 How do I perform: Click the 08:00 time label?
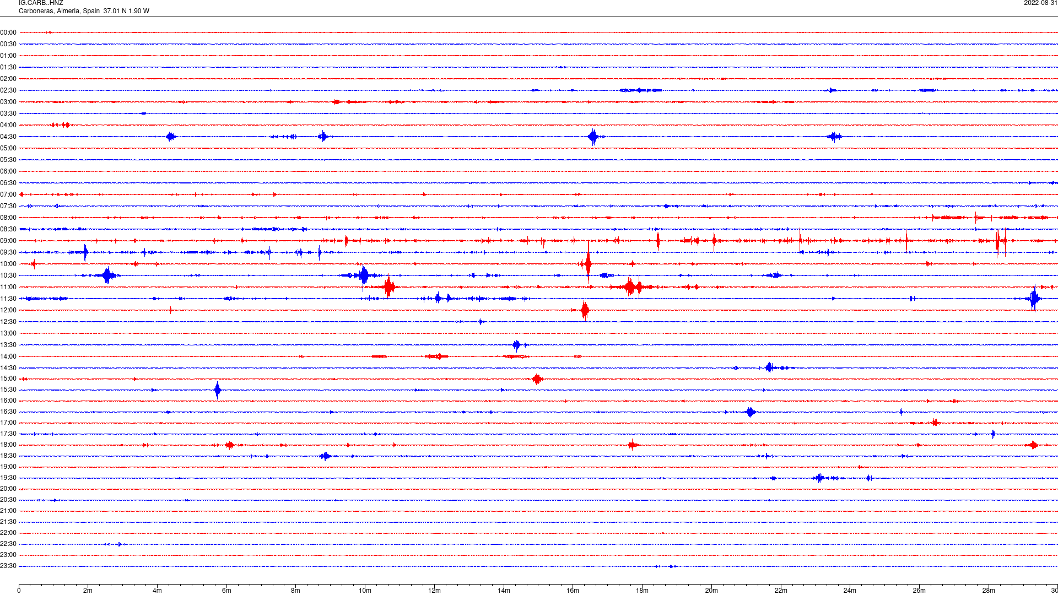(x=8, y=218)
